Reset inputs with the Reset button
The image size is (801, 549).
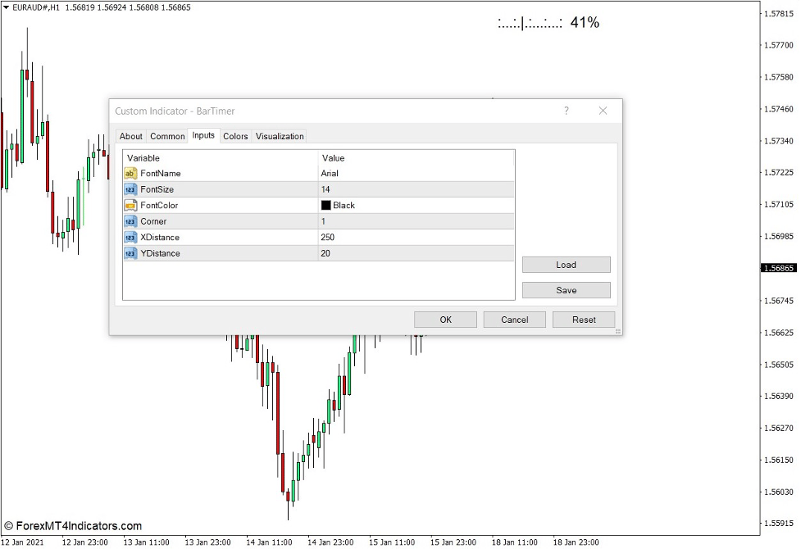[x=584, y=320]
